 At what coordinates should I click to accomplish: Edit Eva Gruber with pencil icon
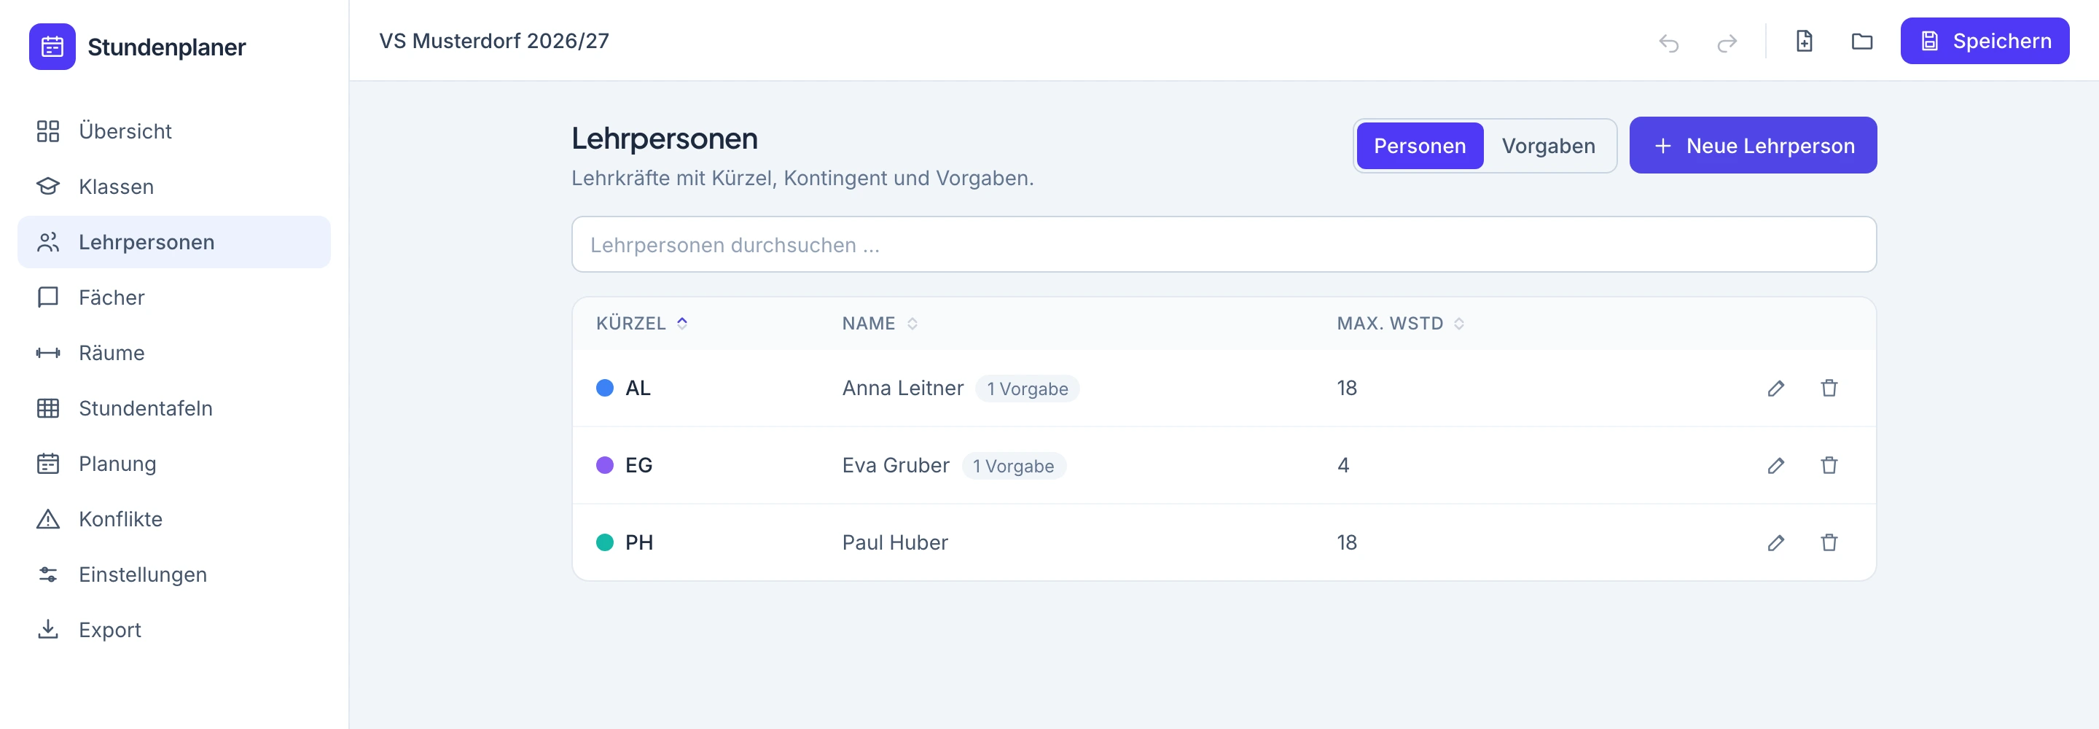1775,466
